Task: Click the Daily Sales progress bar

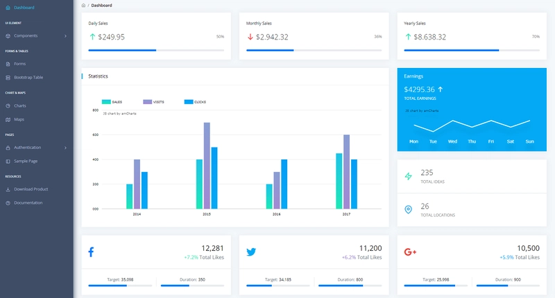Action: [x=156, y=50]
